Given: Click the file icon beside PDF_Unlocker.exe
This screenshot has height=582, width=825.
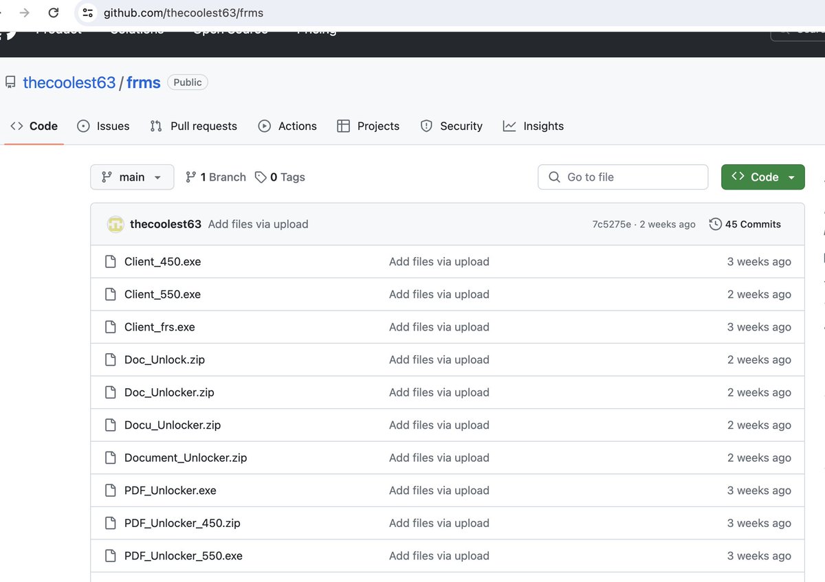Looking at the screenshot, I should coord(110,491).
